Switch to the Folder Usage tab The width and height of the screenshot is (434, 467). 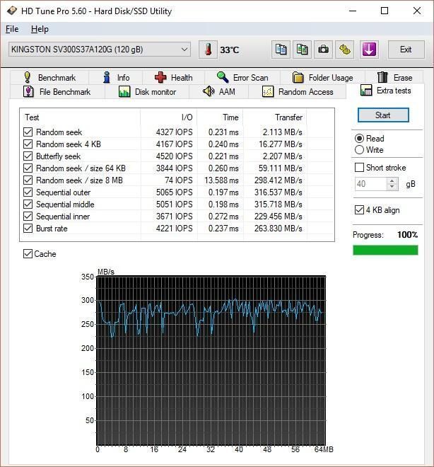coord(322,77)
